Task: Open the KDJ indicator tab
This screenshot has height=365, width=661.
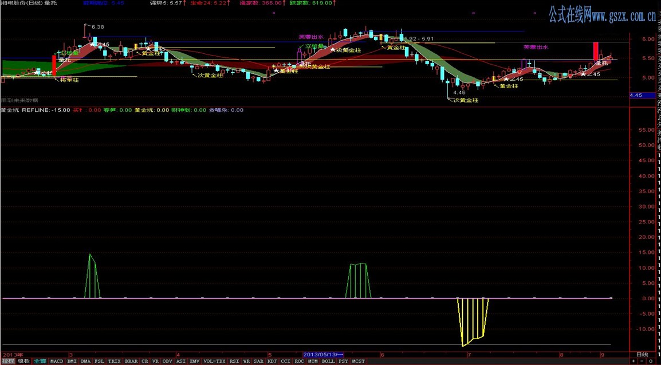Action: tap(272, 361)
